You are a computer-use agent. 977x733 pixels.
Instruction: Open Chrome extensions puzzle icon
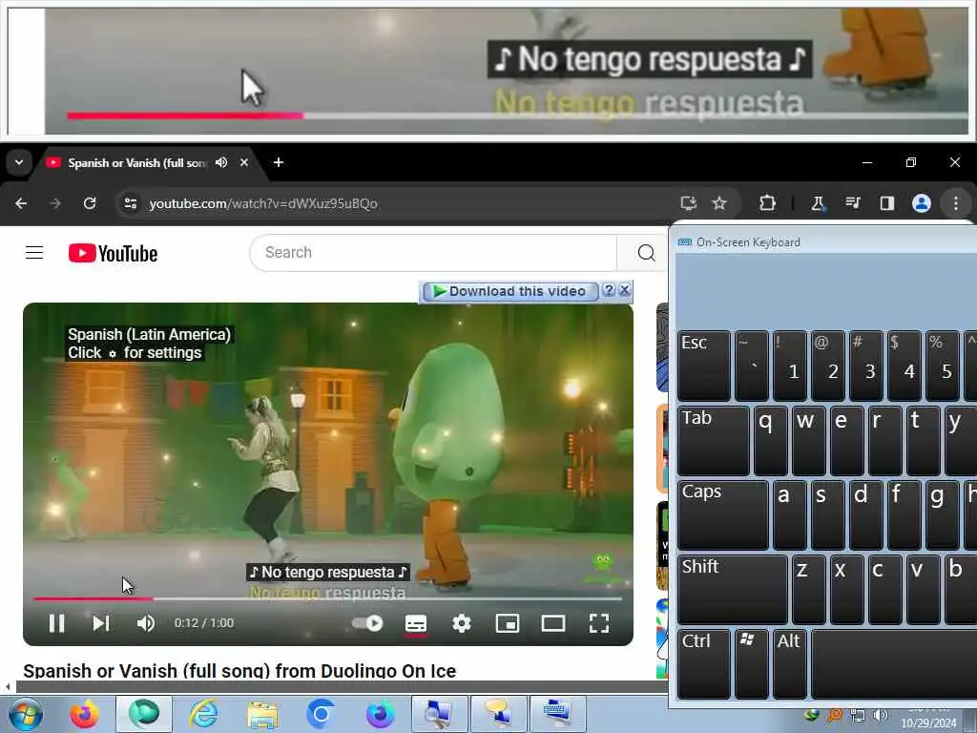click(x=767, y=203)
